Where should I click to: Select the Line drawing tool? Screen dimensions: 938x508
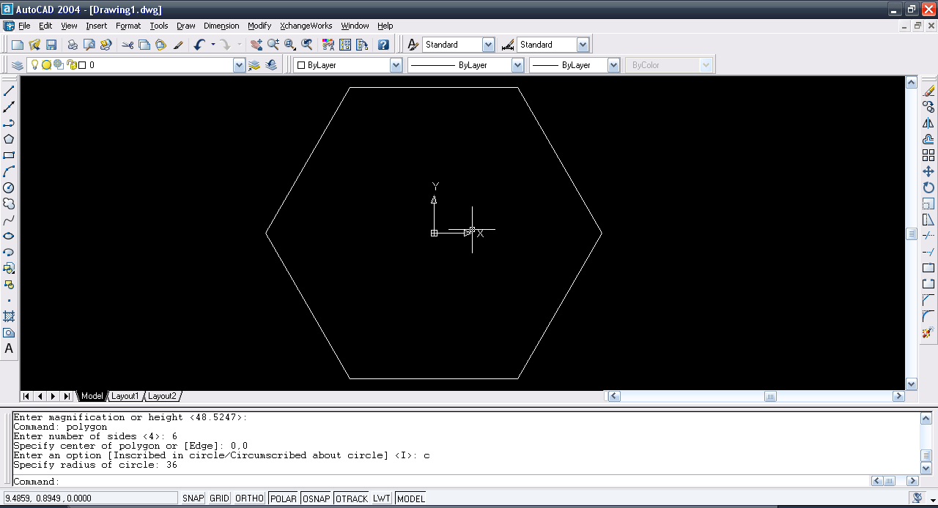point(9,91)
